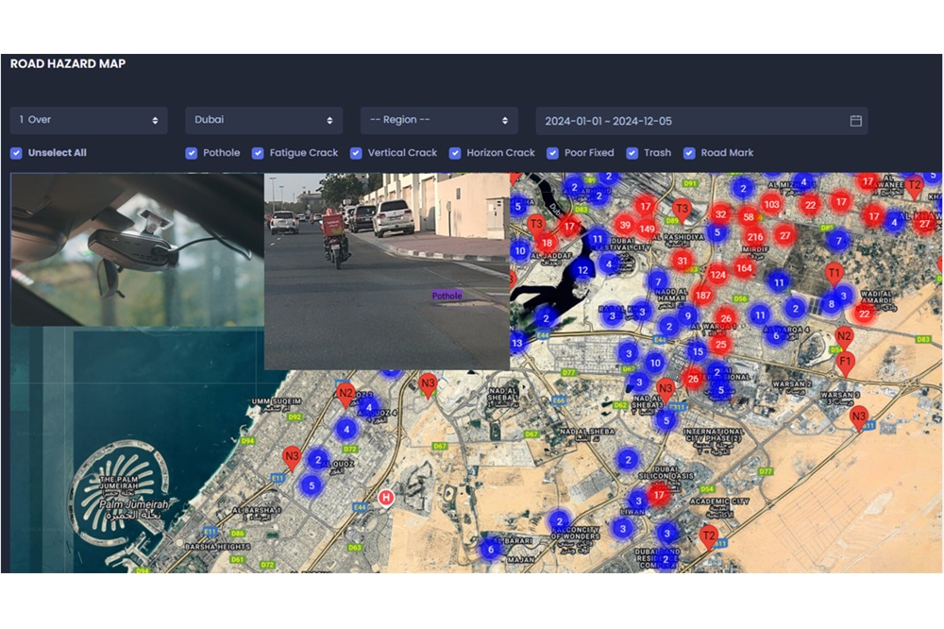Expand the Dubai city dropdown
This screenshot has height=629, width=944.
(x=263, y=121)
